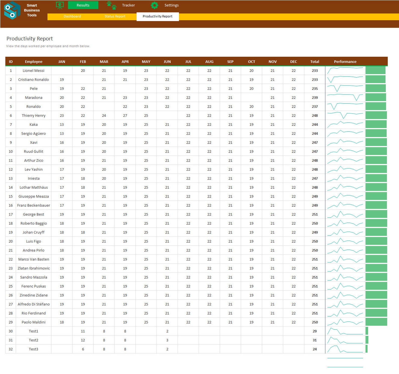Screen dimensions: 399x374
Task: Open the Settings section
Action: 171,5
